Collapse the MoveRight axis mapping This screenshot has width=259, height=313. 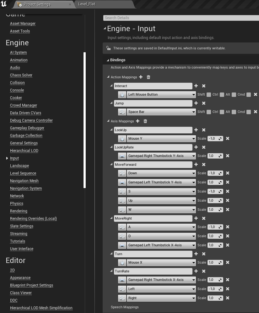(x=111, y=218)
